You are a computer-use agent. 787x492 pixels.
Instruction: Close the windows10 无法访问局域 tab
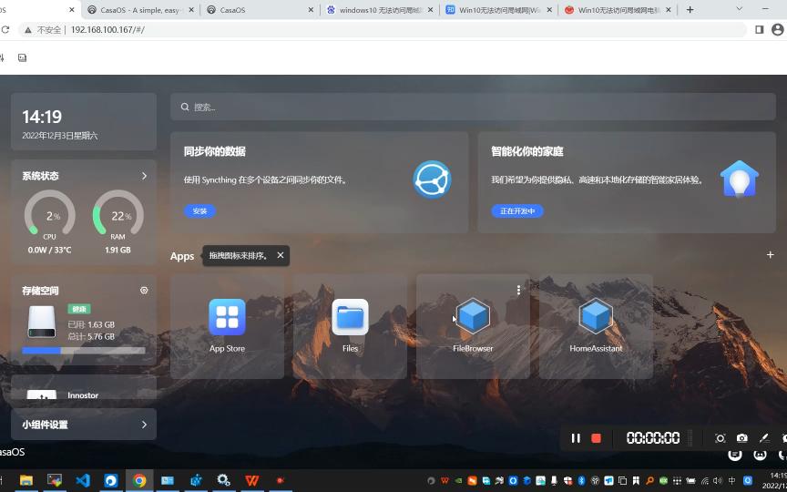click(430, 9)
